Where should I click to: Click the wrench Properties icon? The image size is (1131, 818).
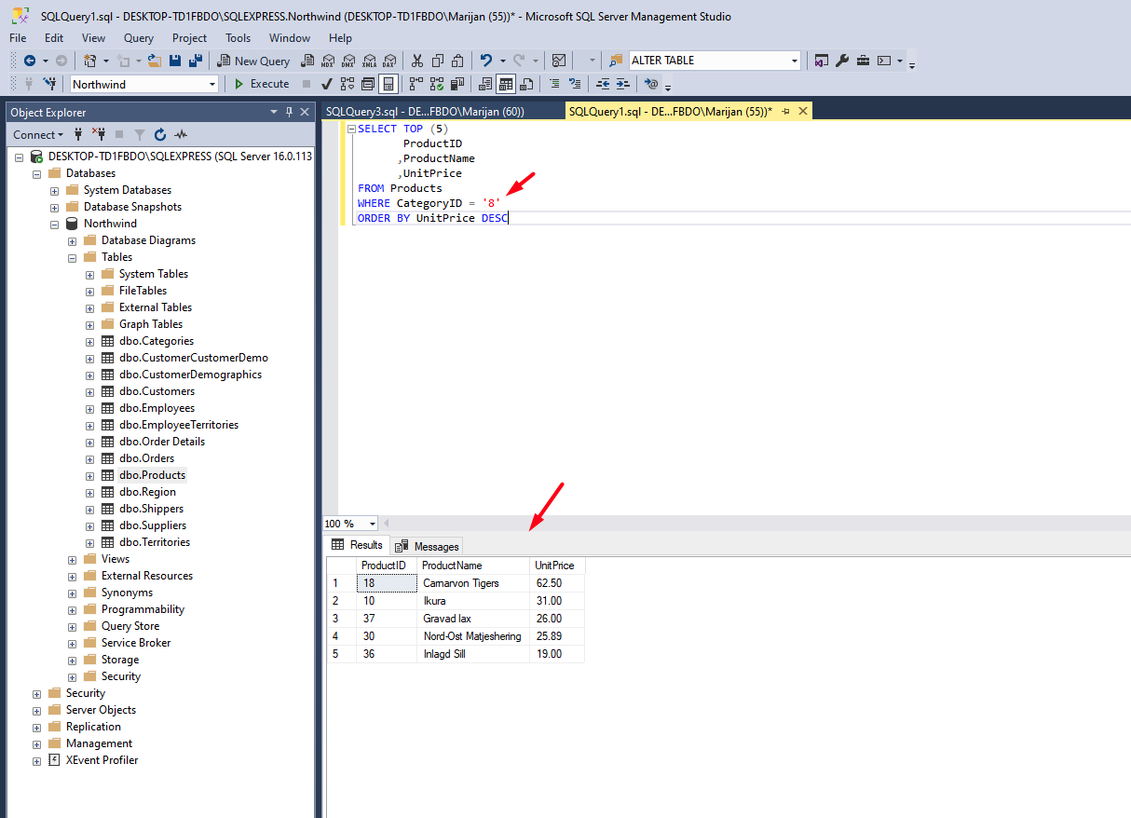coord(842,61)
